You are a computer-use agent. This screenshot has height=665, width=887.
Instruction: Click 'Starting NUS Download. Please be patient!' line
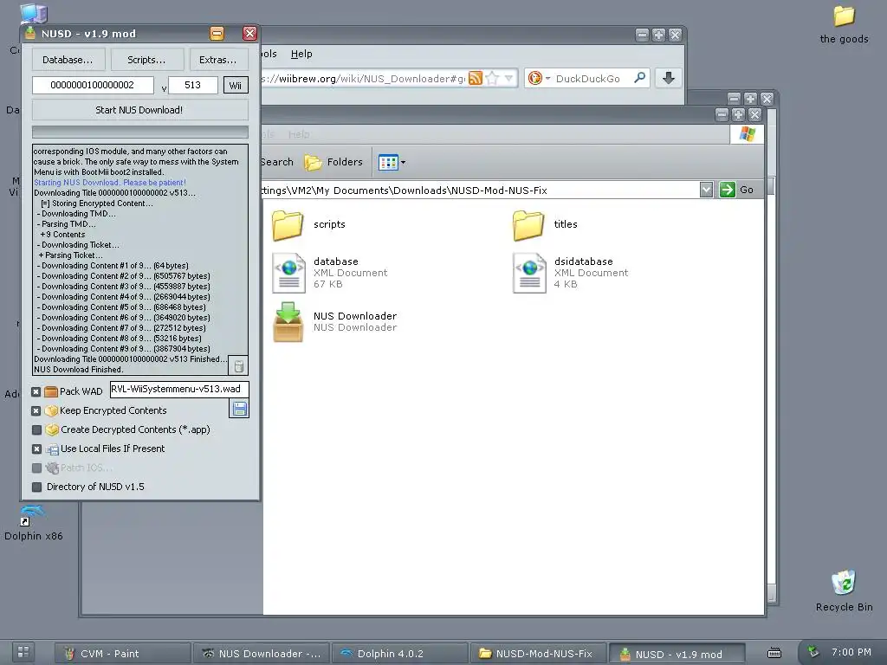[x=110, y=183]
